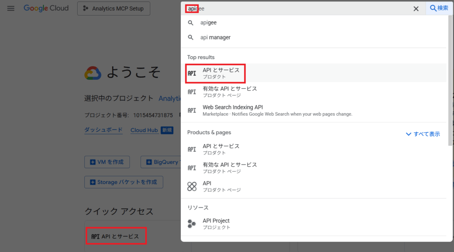Image resolution: width=454 pixels, height=252 pixels.
Task: Open Web Search Indexing API marketplace result
Action: click(233, 110)
